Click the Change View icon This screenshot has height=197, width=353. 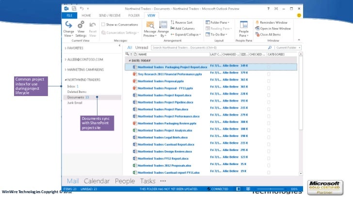point(69,25)
